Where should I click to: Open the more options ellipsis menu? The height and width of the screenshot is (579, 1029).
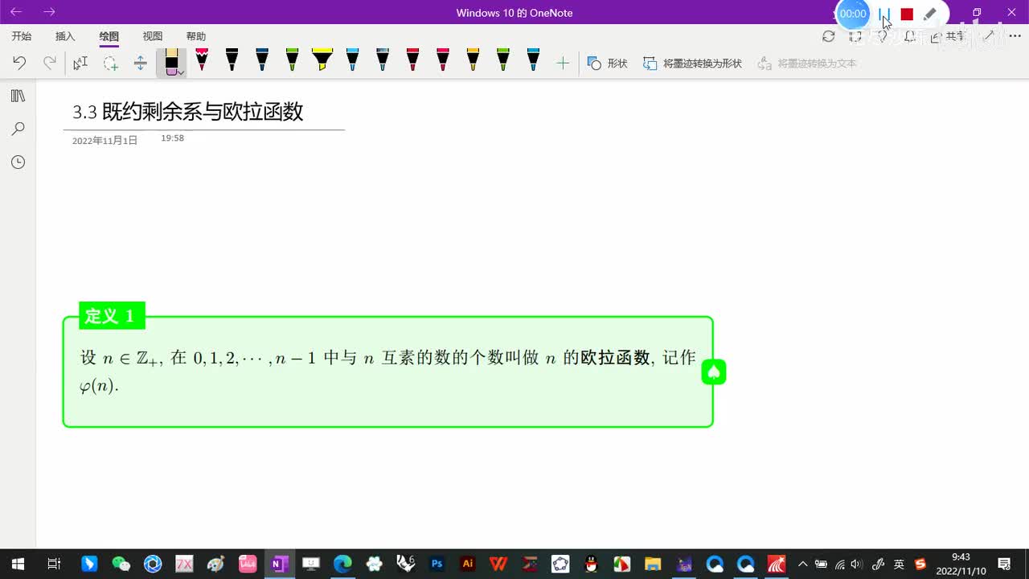click(1015, 36)
